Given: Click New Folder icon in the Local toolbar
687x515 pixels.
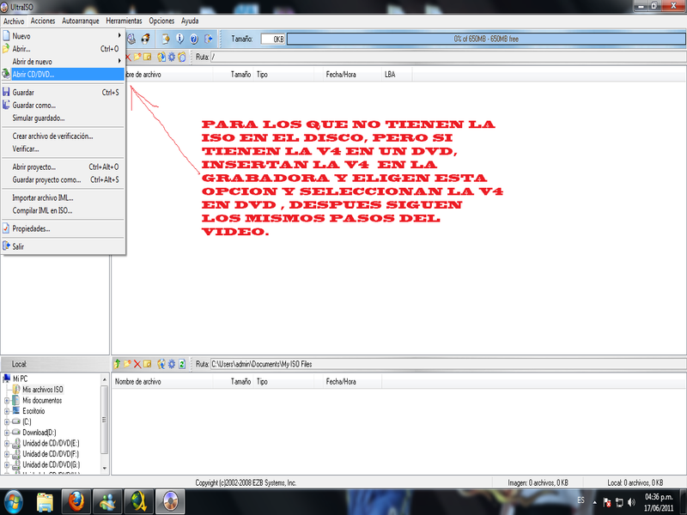Looking at the screenshot, I should [127, 364].
